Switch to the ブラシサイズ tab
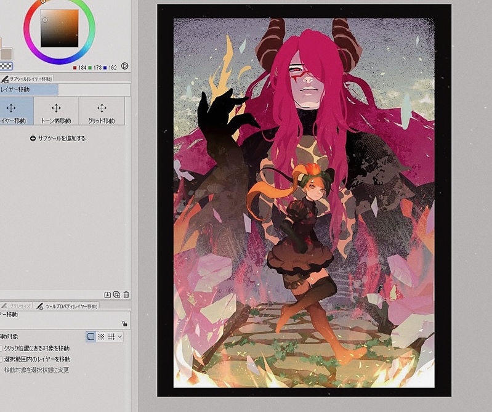 pos(16,306)
